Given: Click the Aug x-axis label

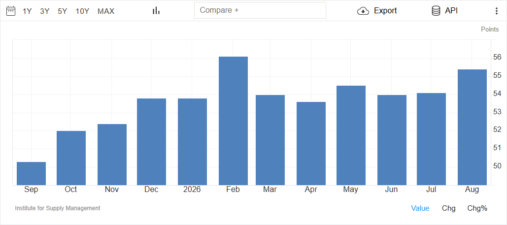Looking at the screenshot, I should point(472,190).
